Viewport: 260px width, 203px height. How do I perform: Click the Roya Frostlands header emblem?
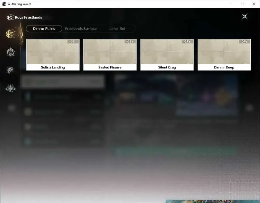[x=10, y=17]
